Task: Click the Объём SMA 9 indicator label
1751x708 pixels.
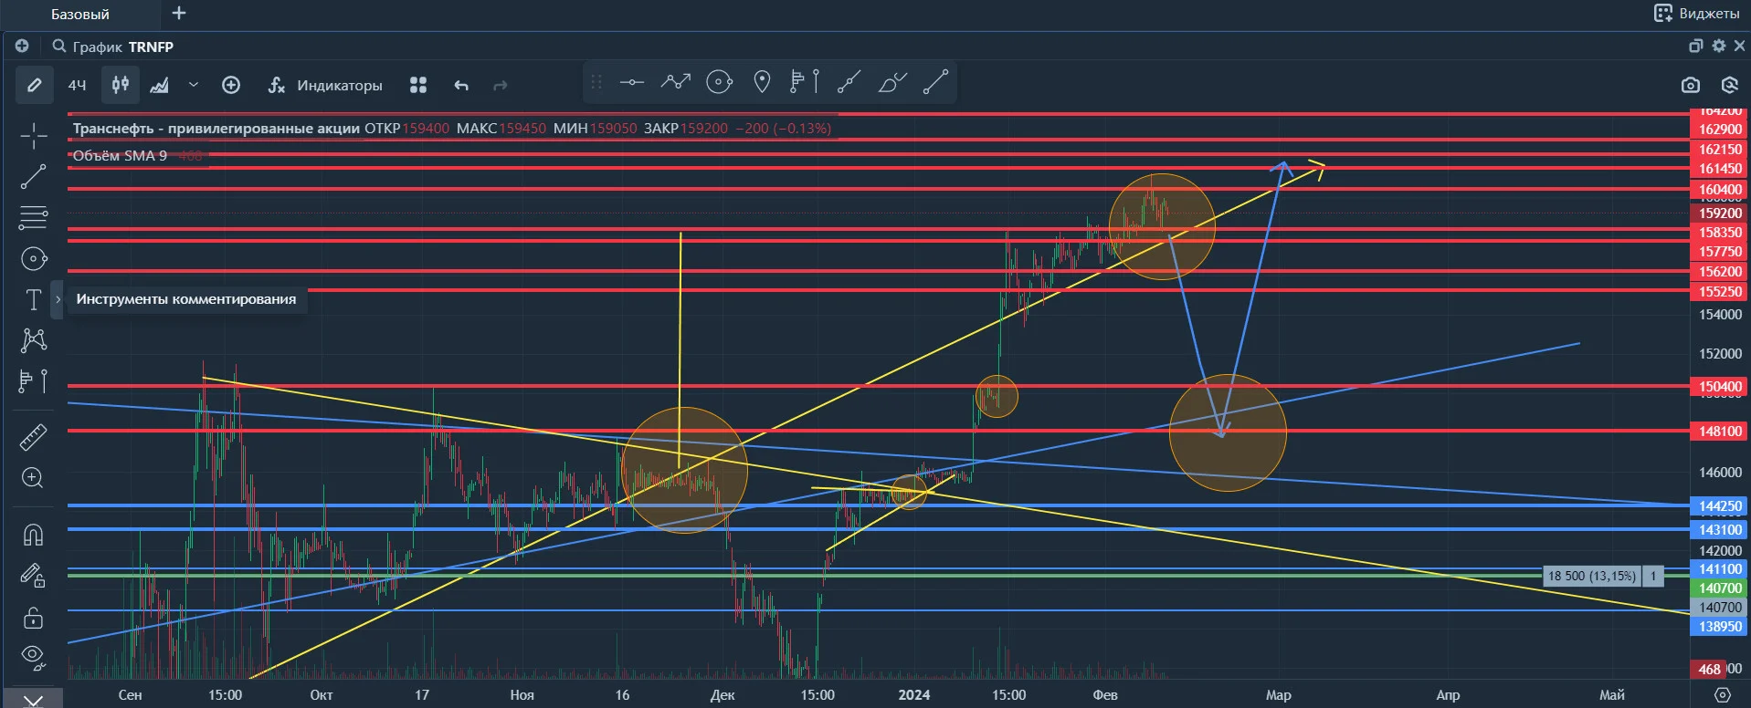Action: point(120,156)
